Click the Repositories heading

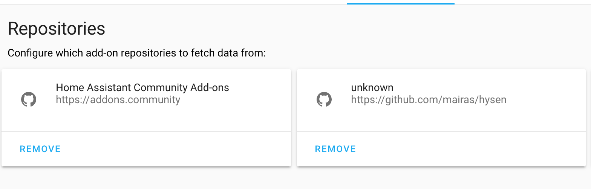tap(56, 29)
